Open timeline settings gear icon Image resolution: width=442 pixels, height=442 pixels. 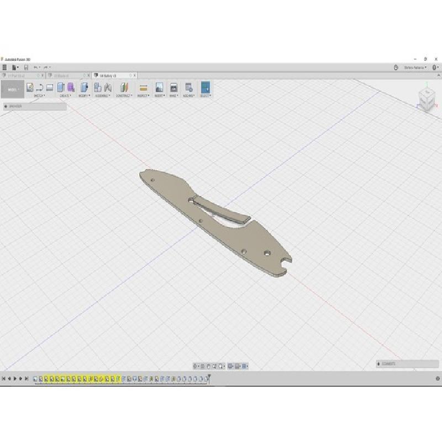point(438,378)
